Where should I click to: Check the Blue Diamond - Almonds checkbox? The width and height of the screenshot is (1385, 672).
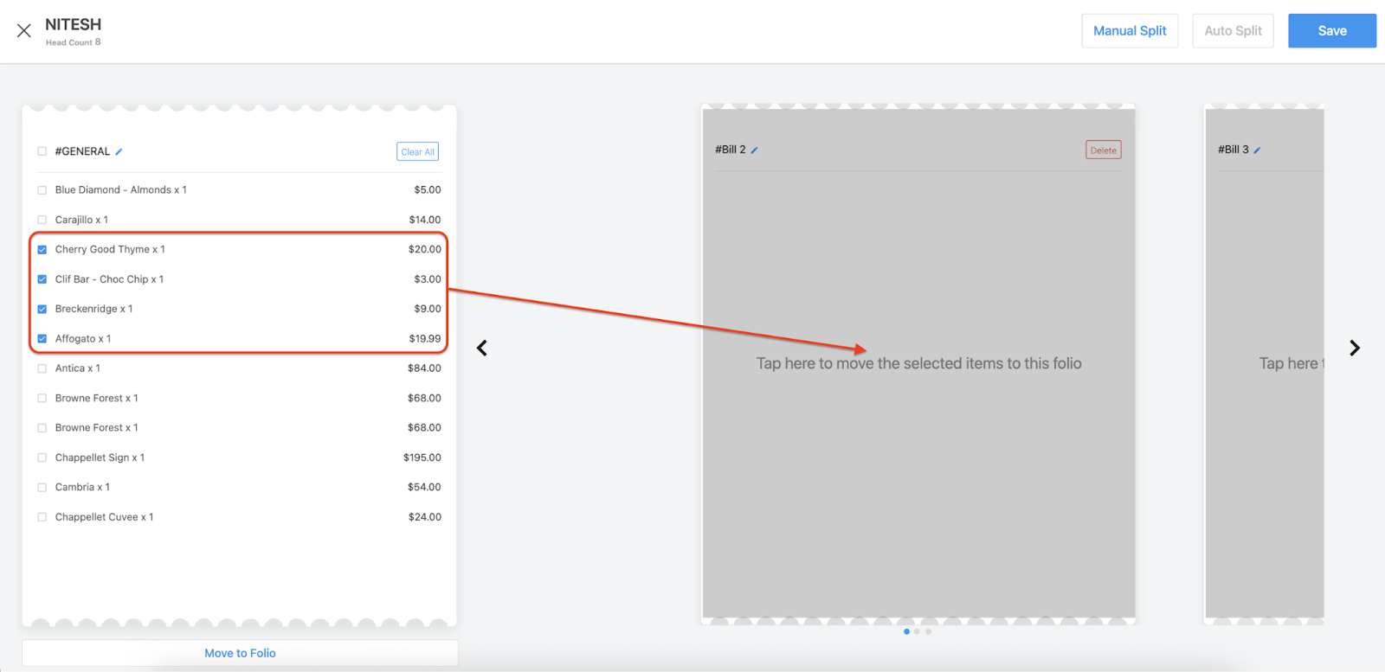(x=42, y=190)
